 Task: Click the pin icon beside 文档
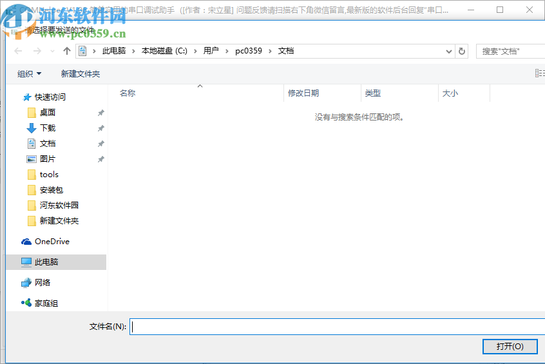tap(100, 144)
